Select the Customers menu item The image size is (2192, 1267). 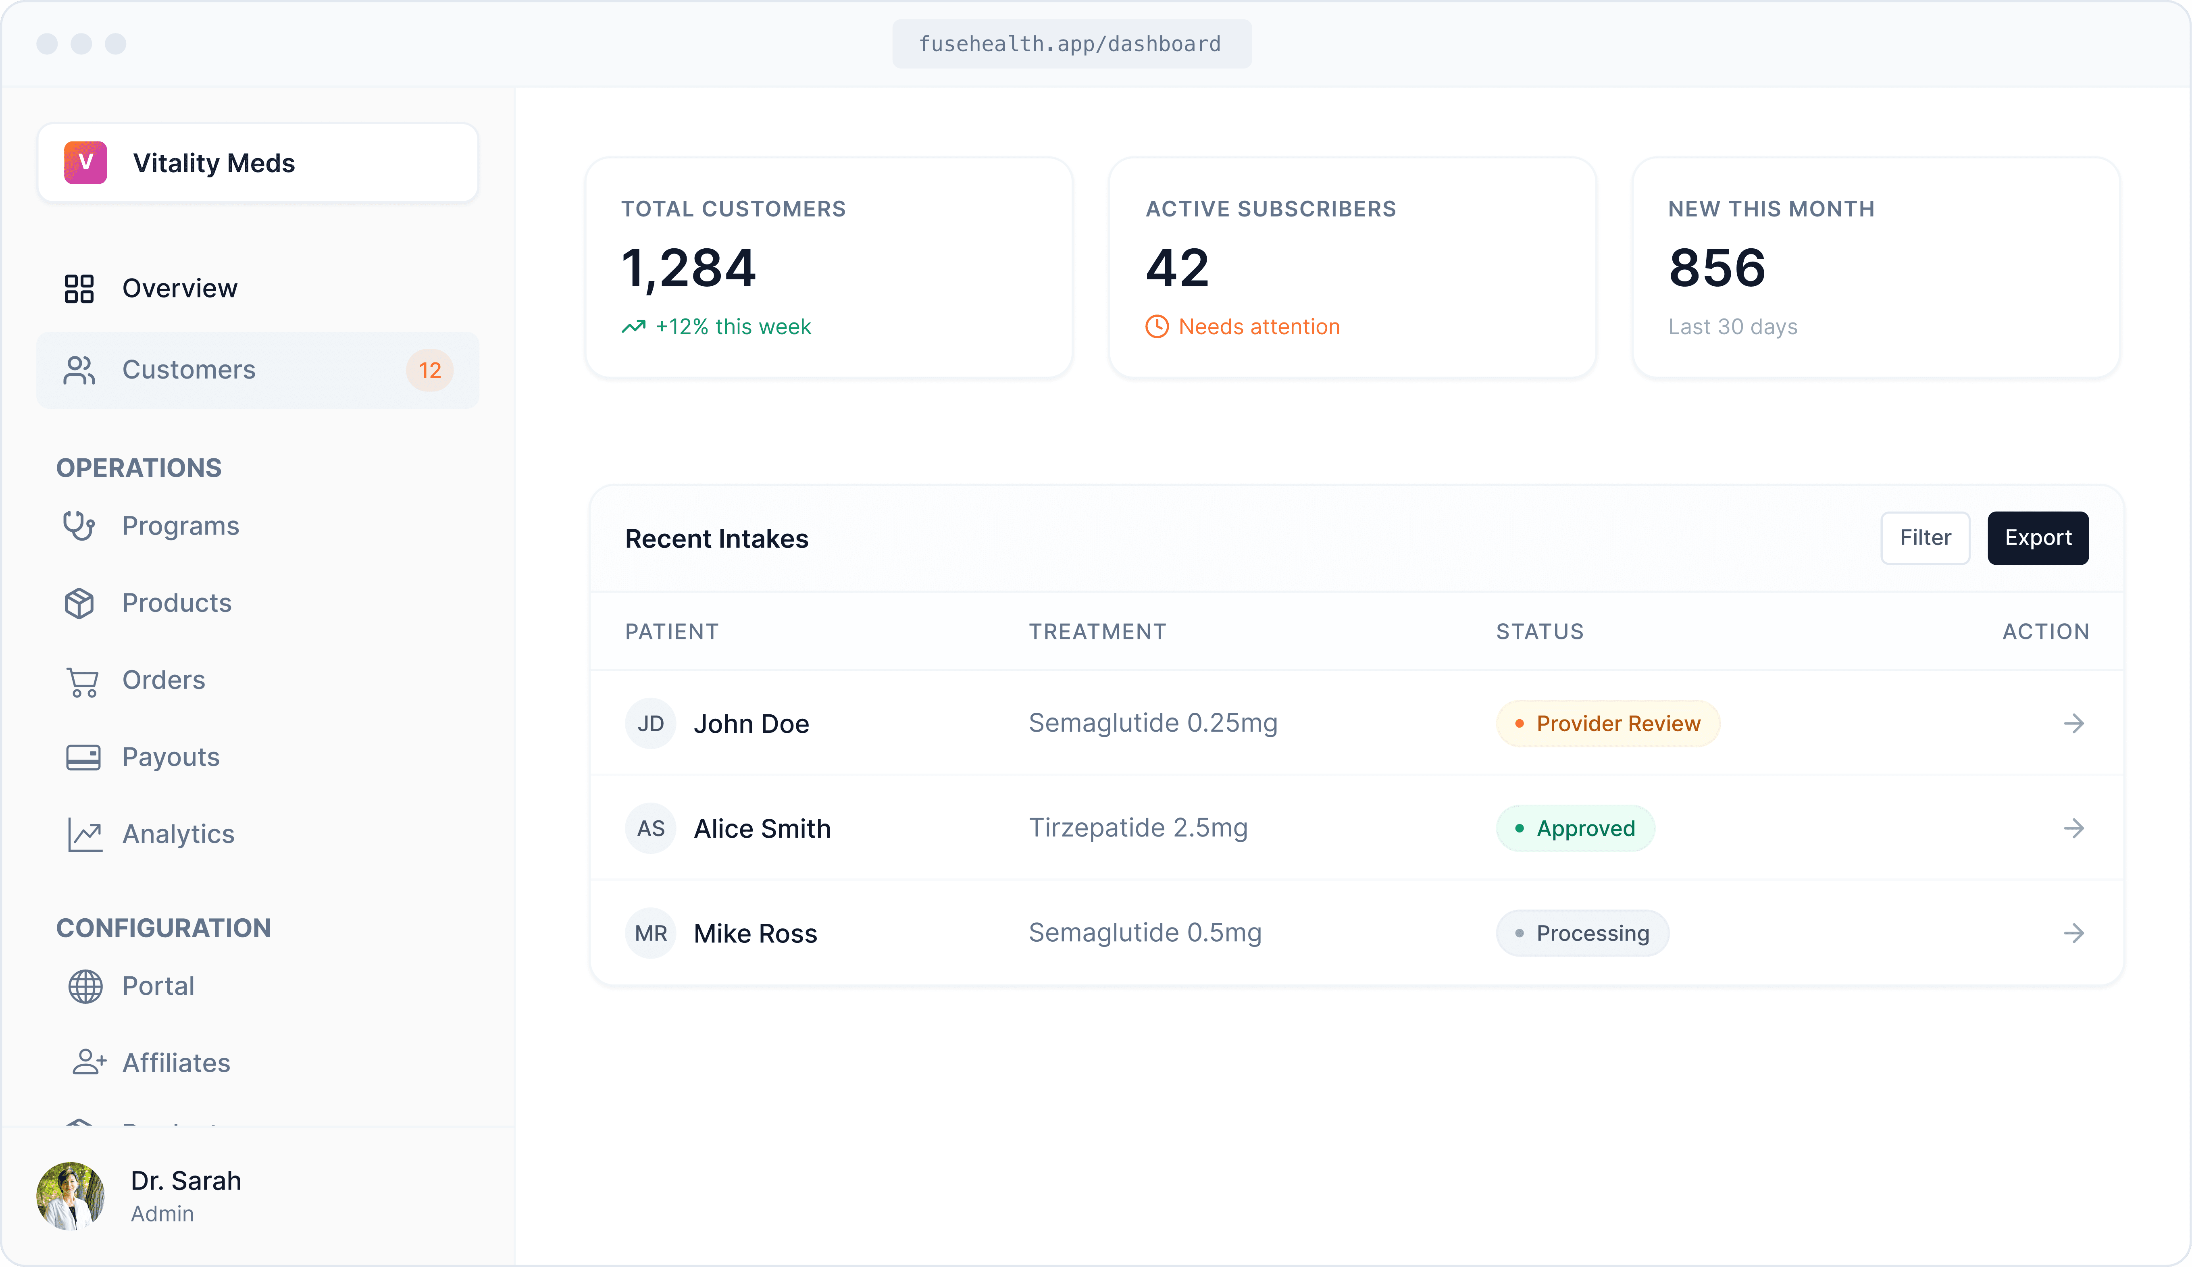click(189, 370)
